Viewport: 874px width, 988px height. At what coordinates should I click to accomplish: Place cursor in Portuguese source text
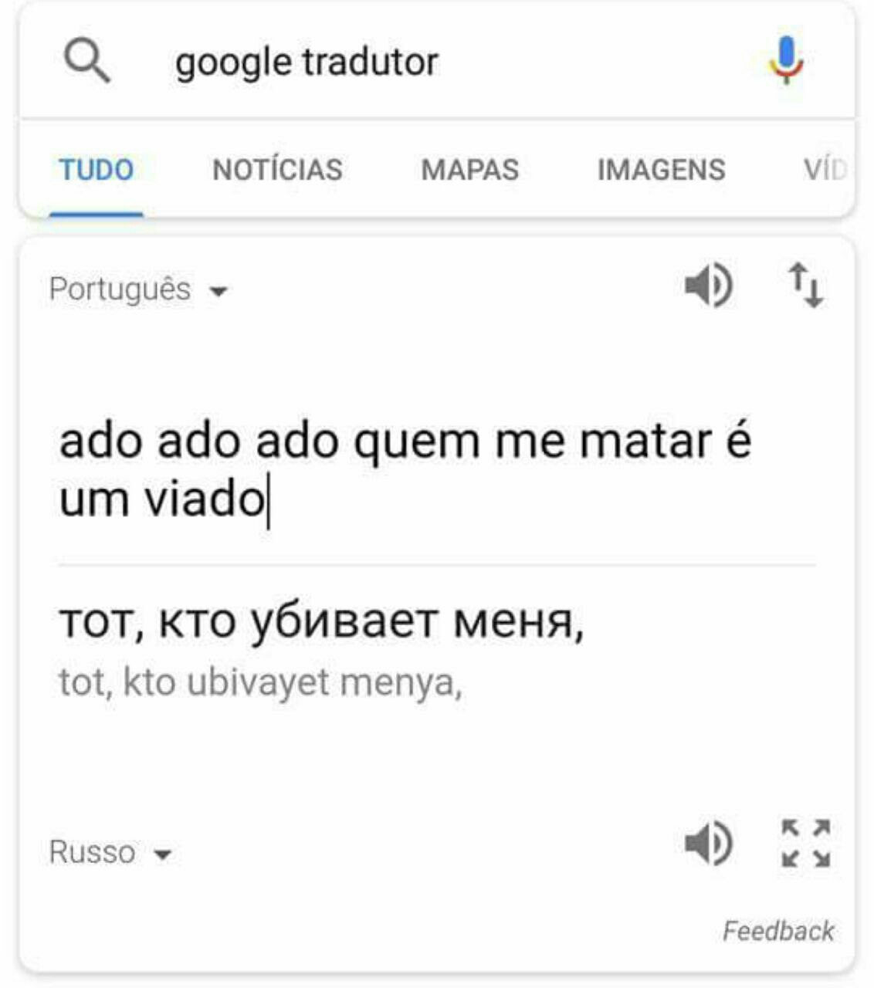pos(405,470)
